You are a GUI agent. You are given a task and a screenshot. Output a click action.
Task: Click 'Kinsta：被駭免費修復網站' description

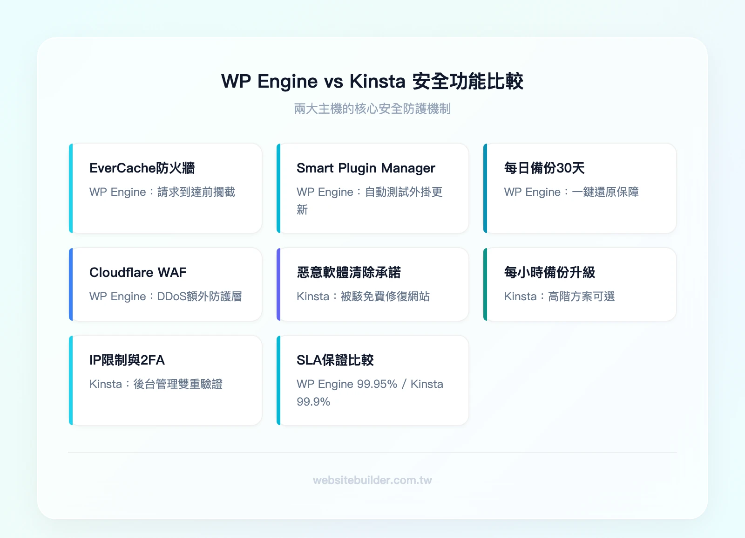(x=363, y=297)
